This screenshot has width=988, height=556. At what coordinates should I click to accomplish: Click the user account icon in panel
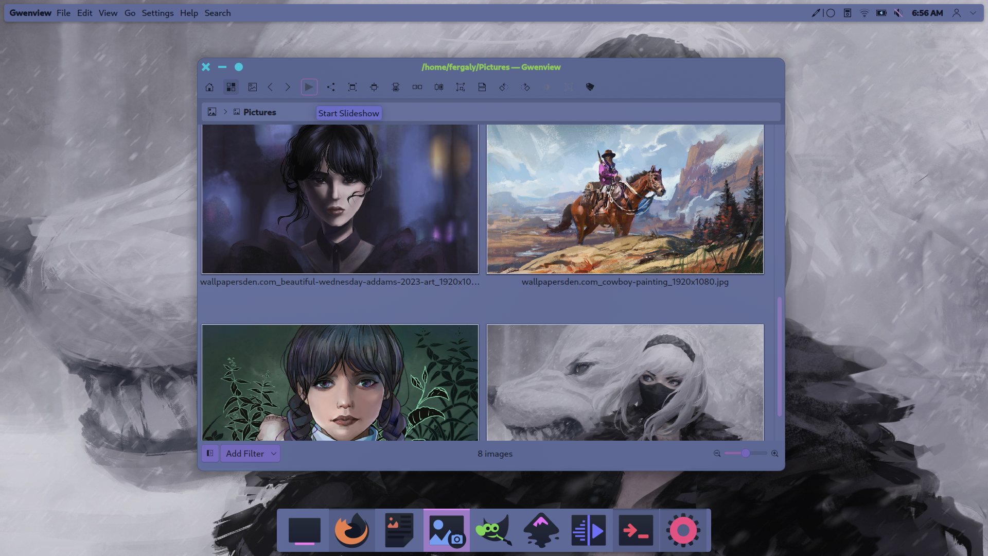pos(957,13)
